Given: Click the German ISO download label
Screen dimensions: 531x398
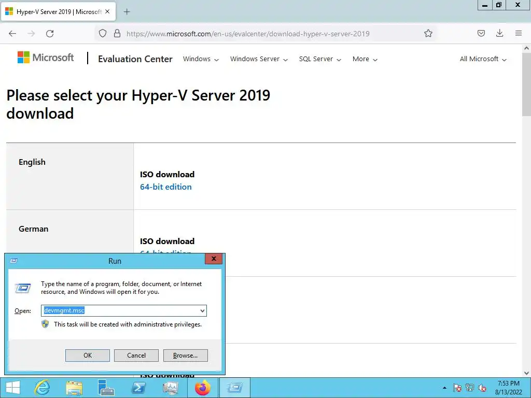Looking at the screenshot, I should click(167, 241).
